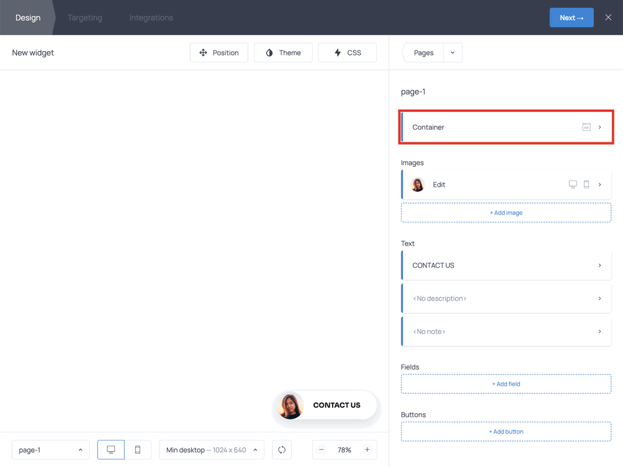This screenshot has height=467, width=623.
Task: Switch to the Targeting tab
Action: coord(85,17)
